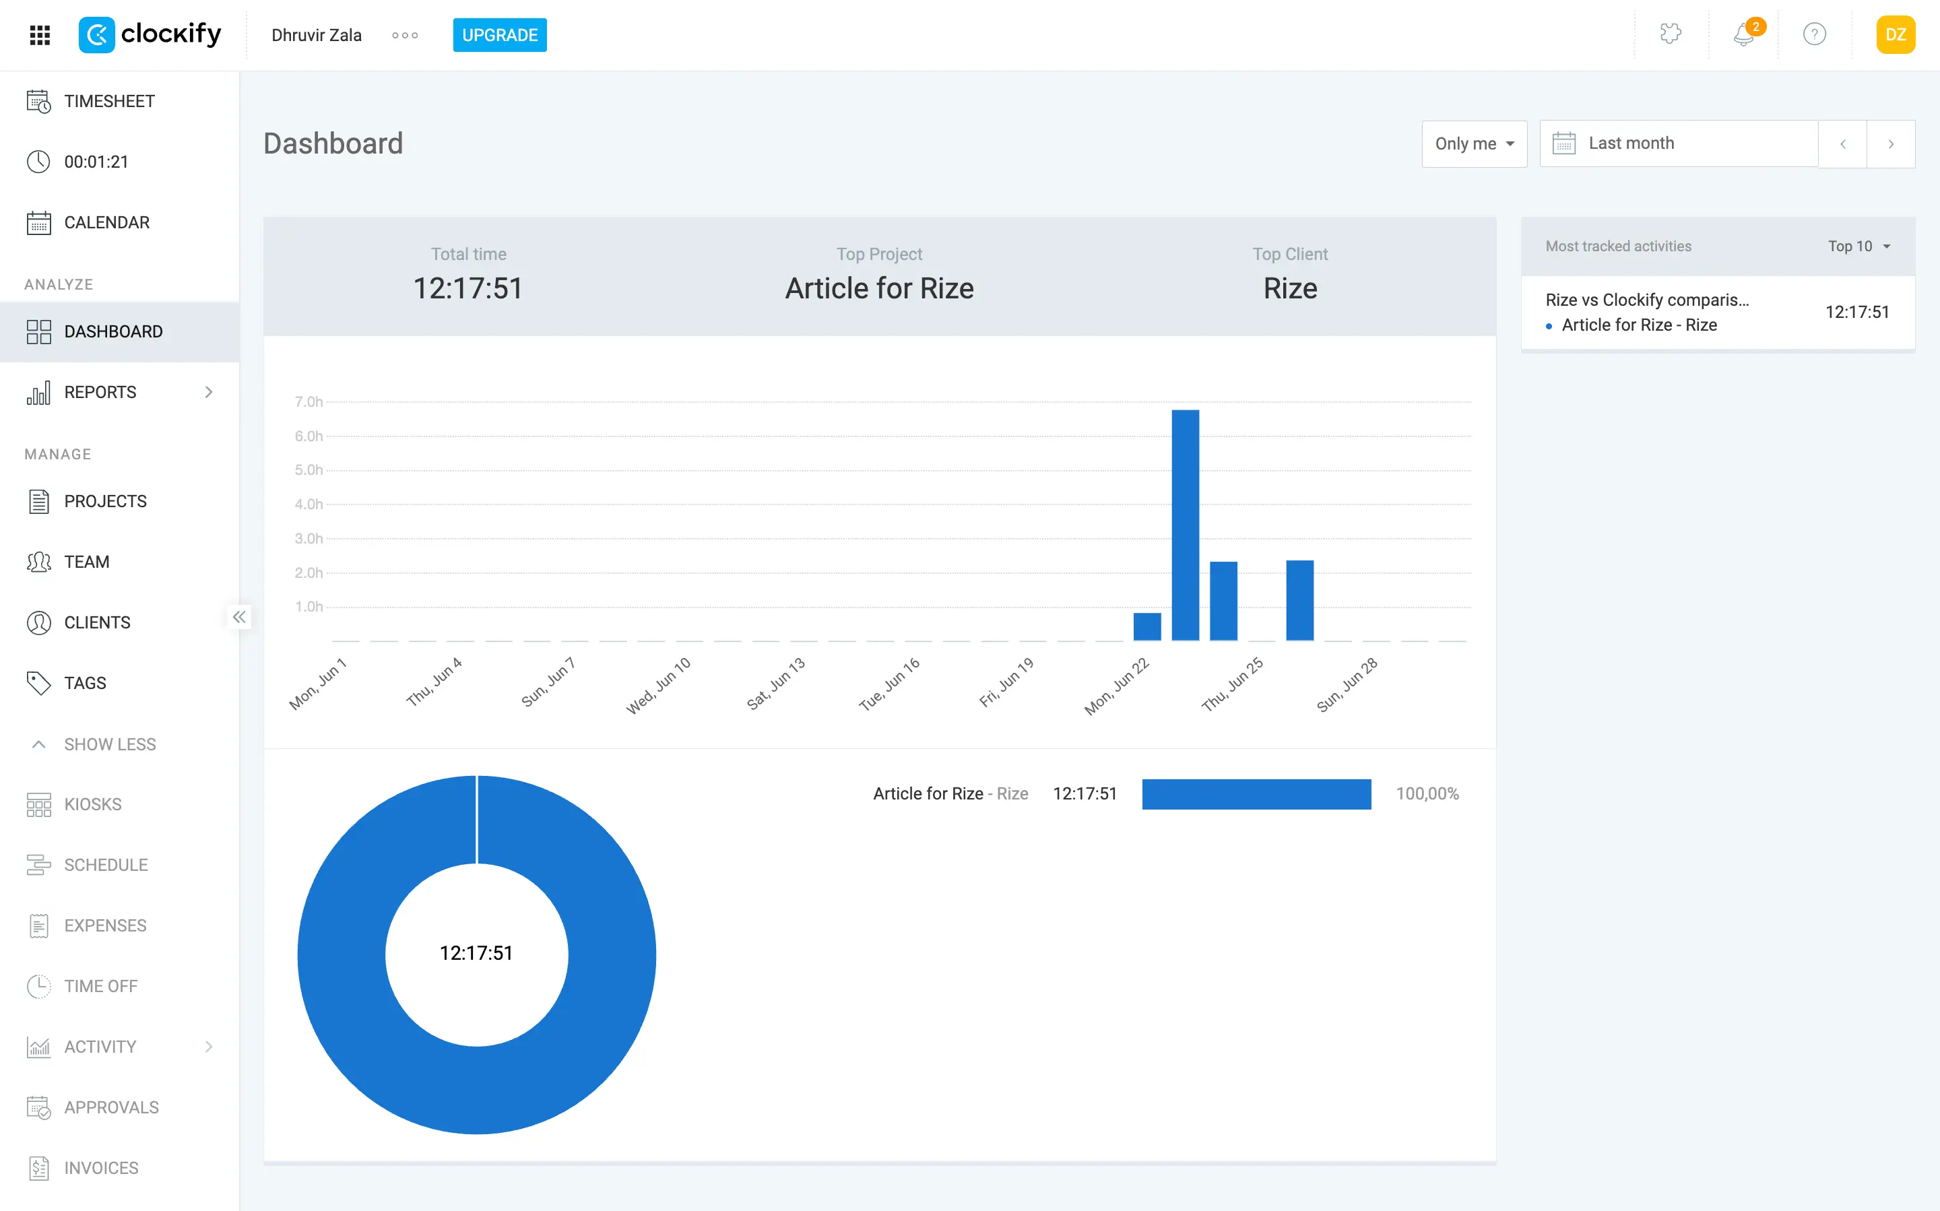Click the Dashboard grid icon
This screenshot has width=1940, height=1211.
(x=38, y=331)
